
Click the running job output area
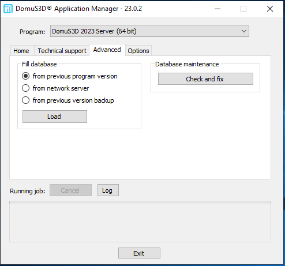point(140,223)
